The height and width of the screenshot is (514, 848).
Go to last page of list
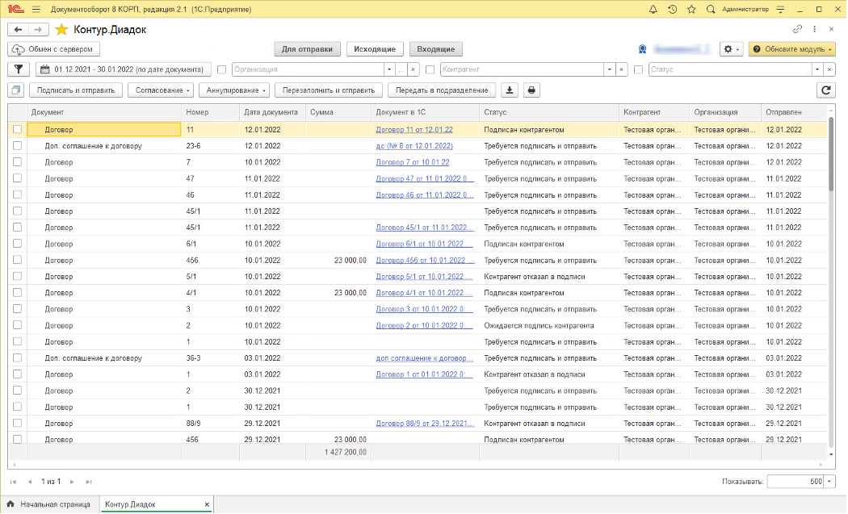coord(89,482)
